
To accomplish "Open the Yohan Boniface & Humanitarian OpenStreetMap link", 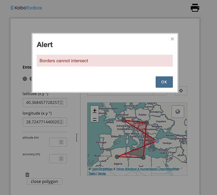I will [148, 169].
